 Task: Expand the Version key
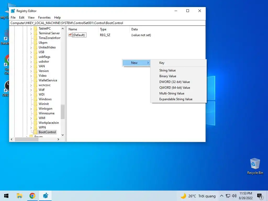click(31, 71)
